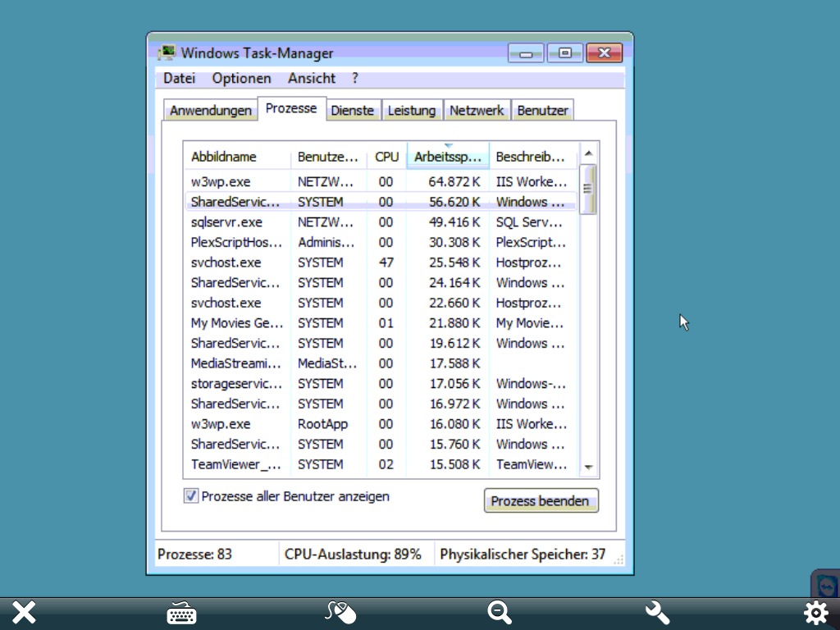Select the w3wp.exe row owned by RootApp
This screenshot has width=840, height=630.
coord(381,424)
